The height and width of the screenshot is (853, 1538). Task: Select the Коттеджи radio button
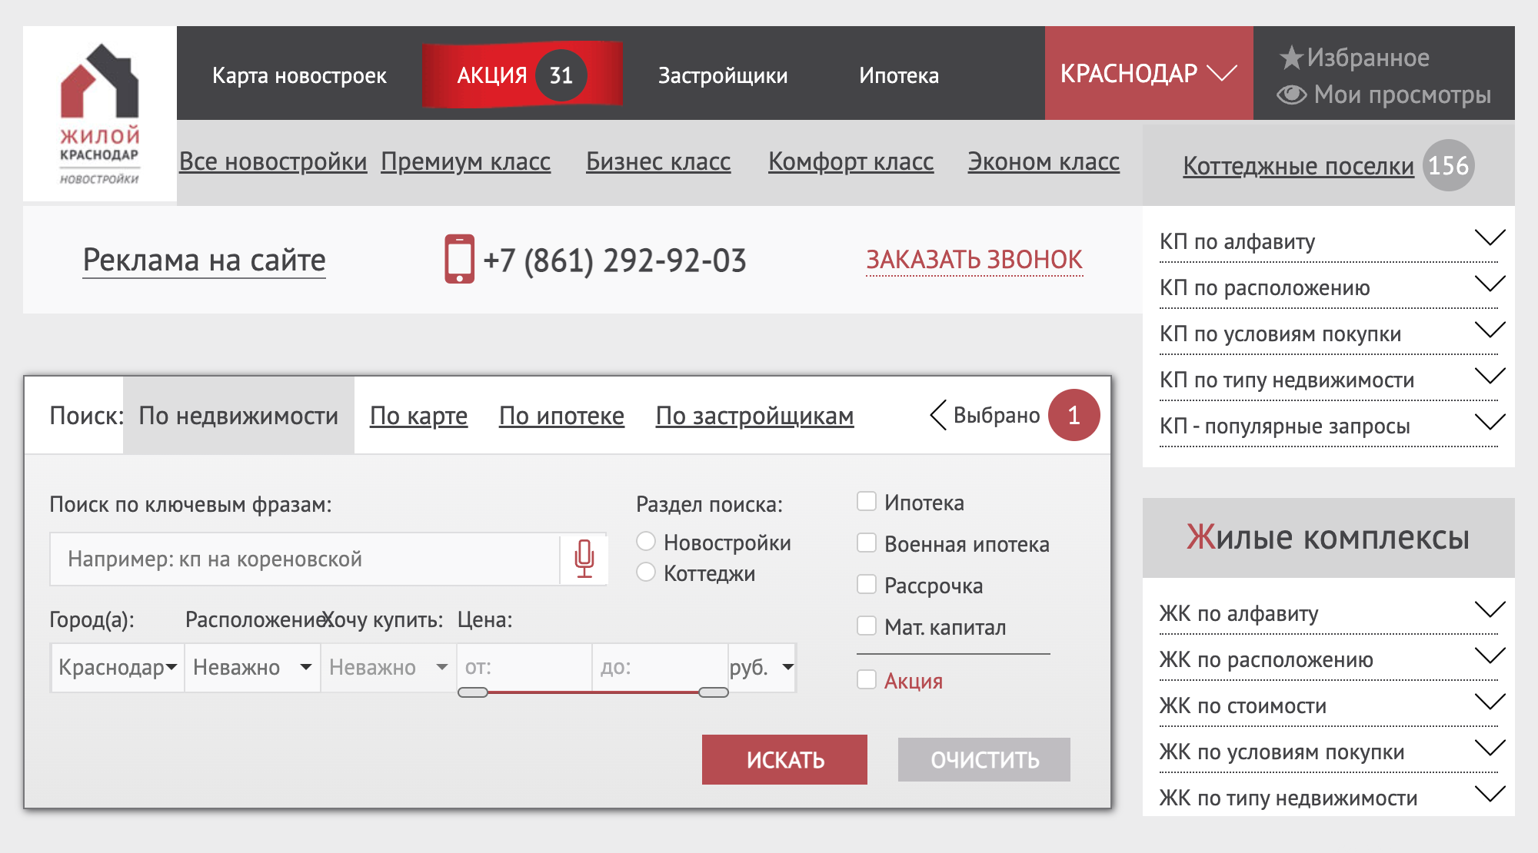pos(646,573)
